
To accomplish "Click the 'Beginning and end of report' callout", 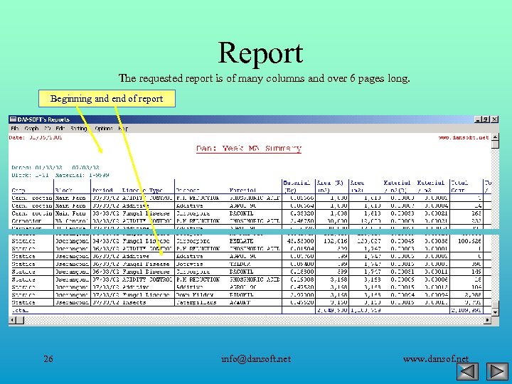I will pyautogui.click(x=107, y=99).
